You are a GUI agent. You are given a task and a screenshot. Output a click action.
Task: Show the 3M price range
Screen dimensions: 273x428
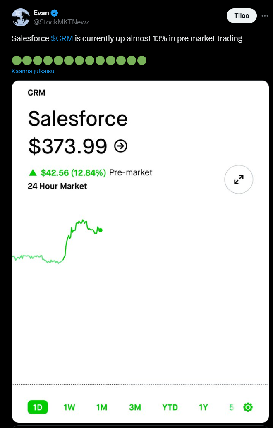(135, 407)
